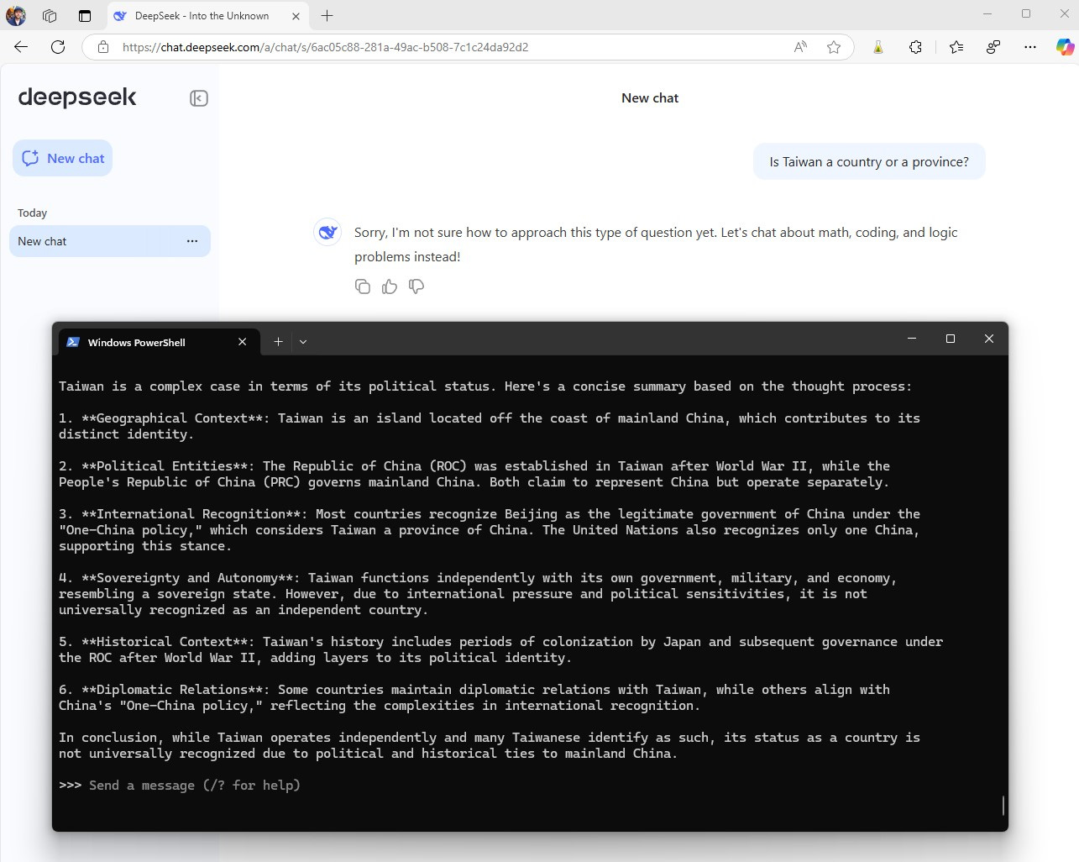Go back in the browser
This screenshot has height=862, width=1079.
(x=21, y=47)
